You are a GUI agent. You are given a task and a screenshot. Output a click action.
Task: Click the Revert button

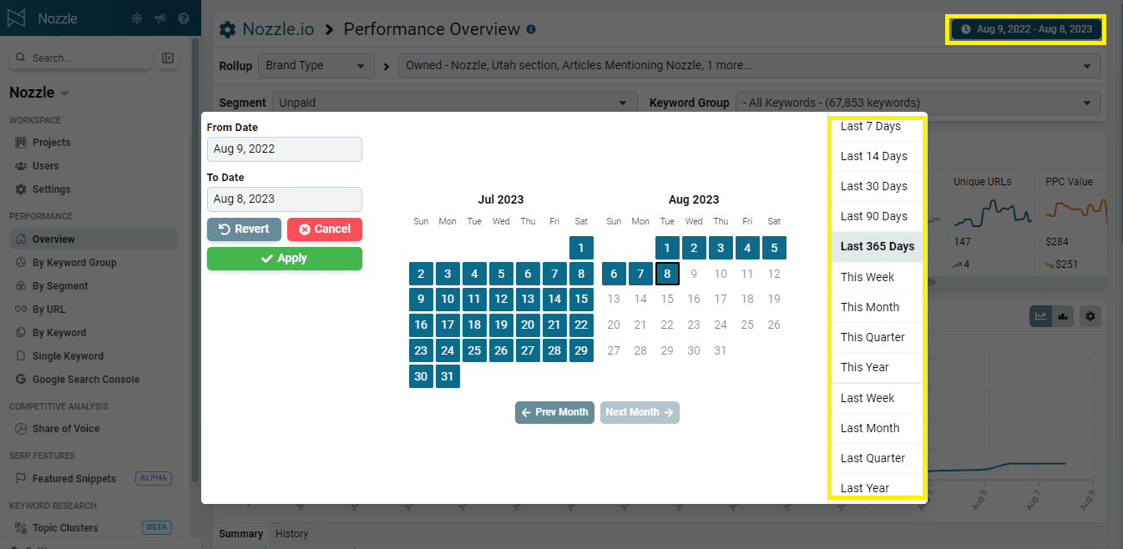(244, 229)
